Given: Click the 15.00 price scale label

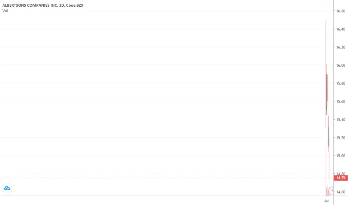Looking at the screenshot, I should (341, 156).
